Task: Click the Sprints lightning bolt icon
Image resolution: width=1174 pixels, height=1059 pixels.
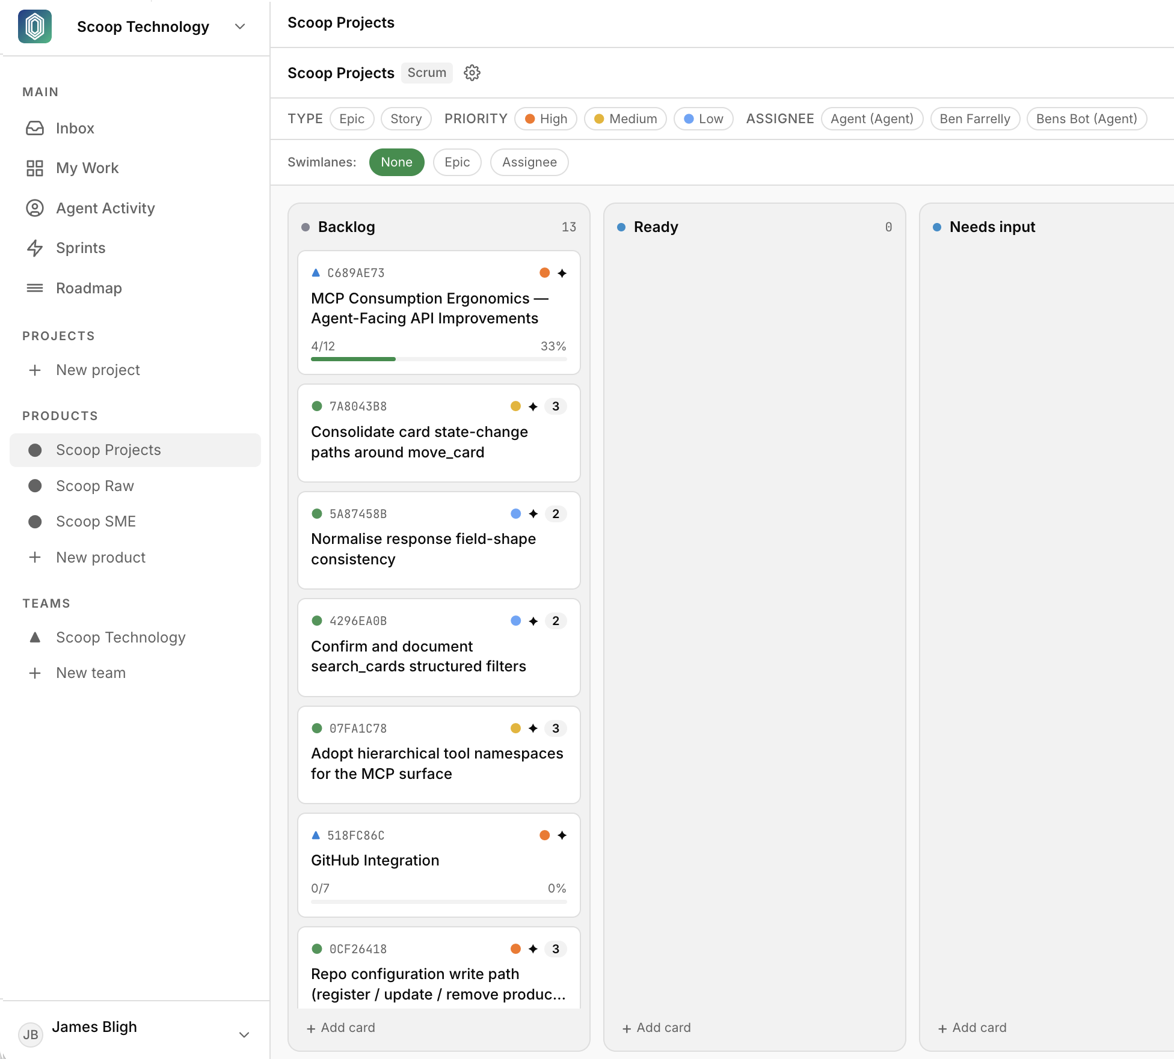Action: click(35, 248)
